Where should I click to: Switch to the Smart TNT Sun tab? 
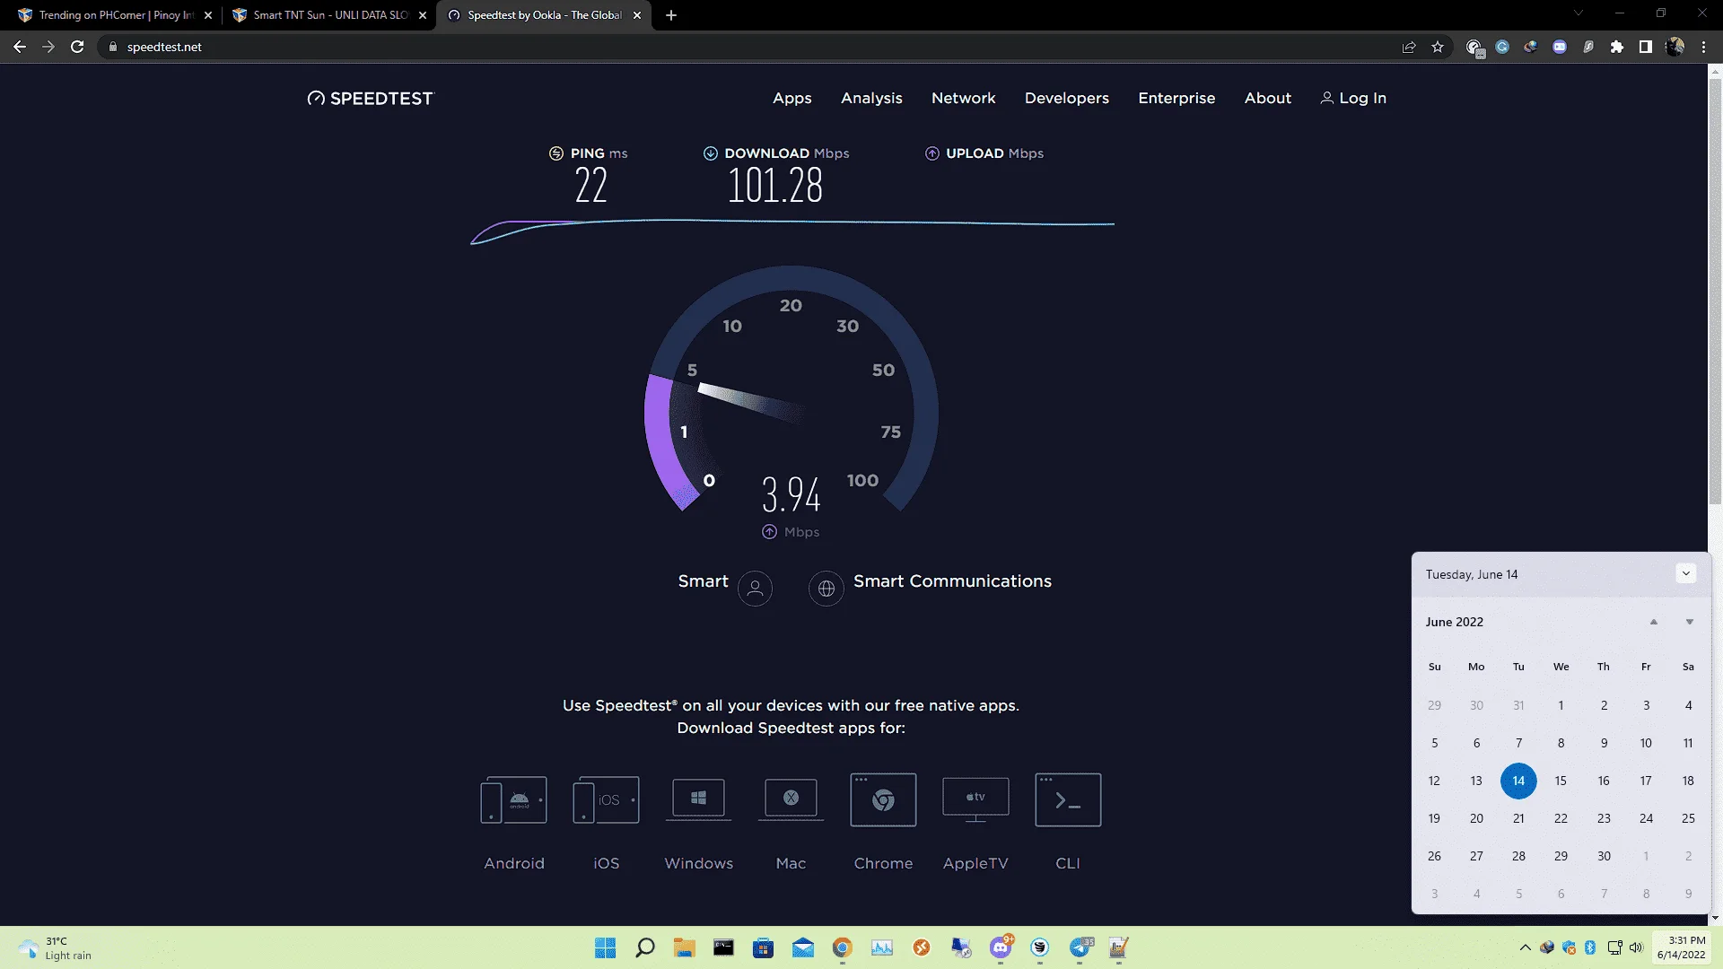point(329,15)
